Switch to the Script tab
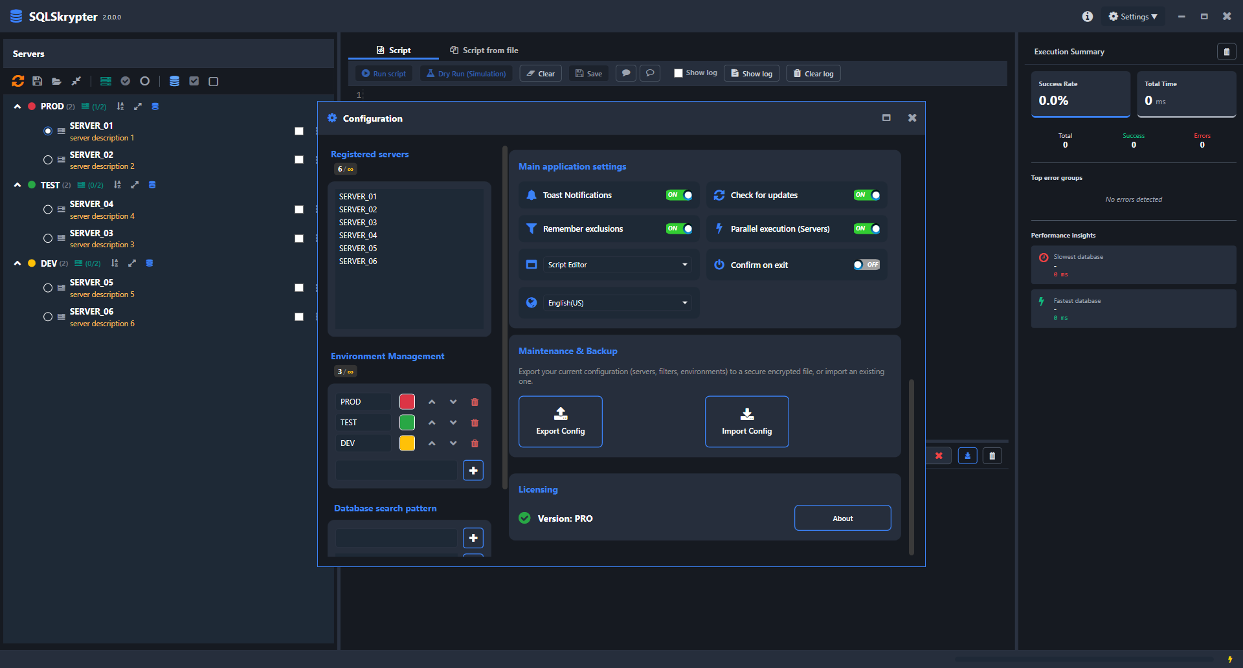This screenshot has height=668, width=1243. pyautogui.click(x=394, y=50)
